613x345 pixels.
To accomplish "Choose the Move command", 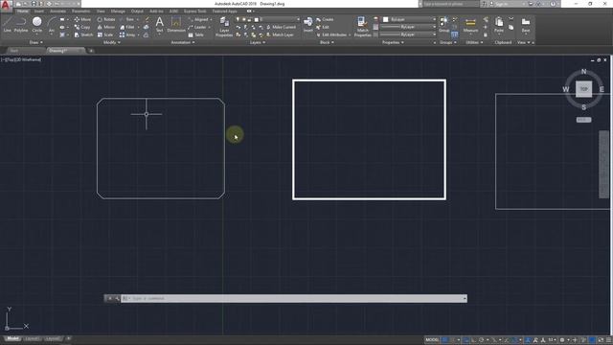I will point(82,19).
